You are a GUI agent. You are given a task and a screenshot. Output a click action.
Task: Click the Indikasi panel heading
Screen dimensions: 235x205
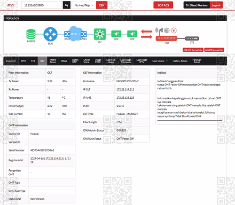162,73
